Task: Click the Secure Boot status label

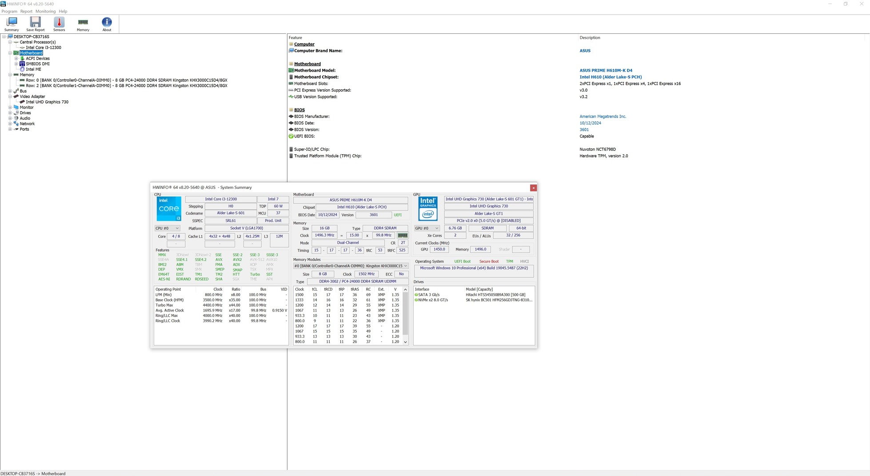Action: [489, 261]
